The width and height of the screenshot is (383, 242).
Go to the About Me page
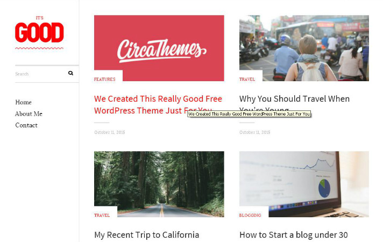pos(29,114)
